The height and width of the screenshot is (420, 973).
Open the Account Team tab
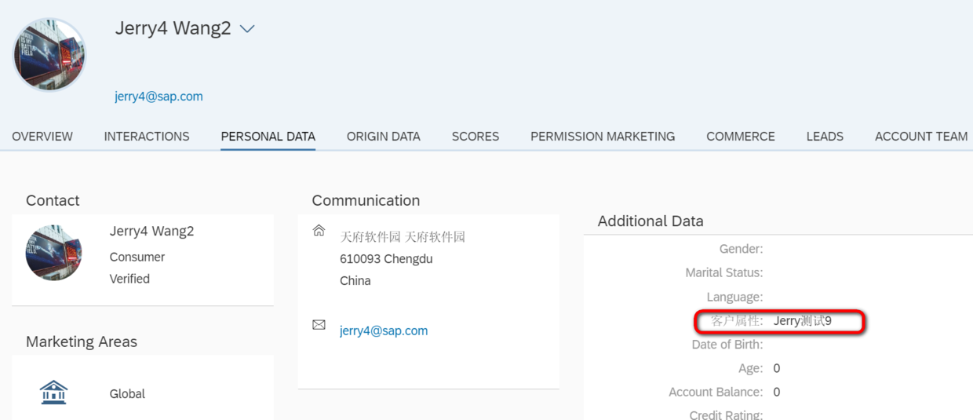tap(921, 137)
